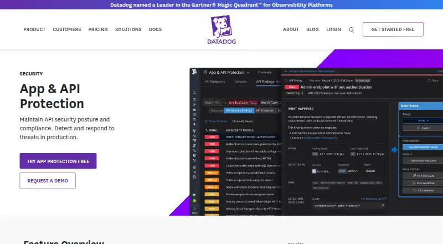
Task: Open the CUSTOMERS menu item
Action: click(67, 29)
